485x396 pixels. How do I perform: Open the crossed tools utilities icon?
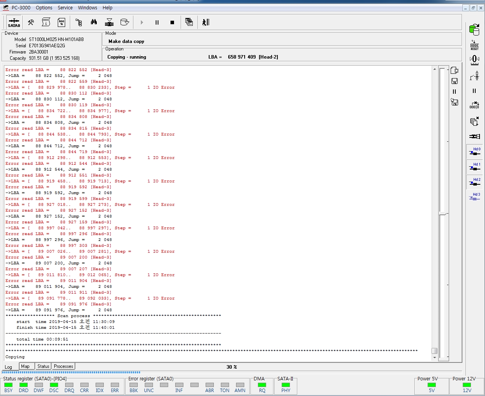click(x=31, y=22)
